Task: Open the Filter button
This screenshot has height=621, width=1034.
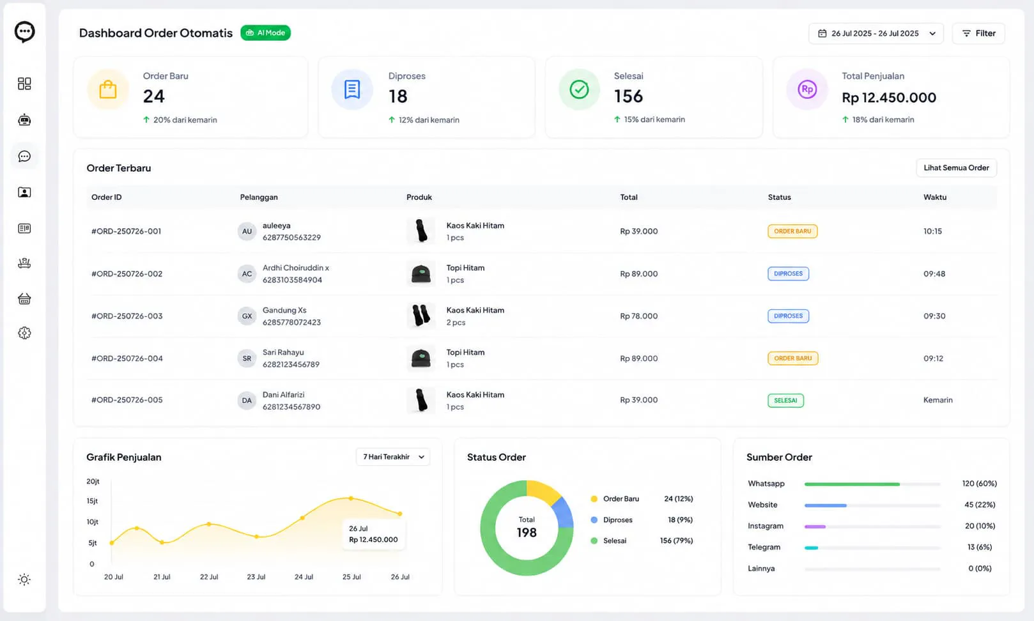Action: [x=978, y=33]
